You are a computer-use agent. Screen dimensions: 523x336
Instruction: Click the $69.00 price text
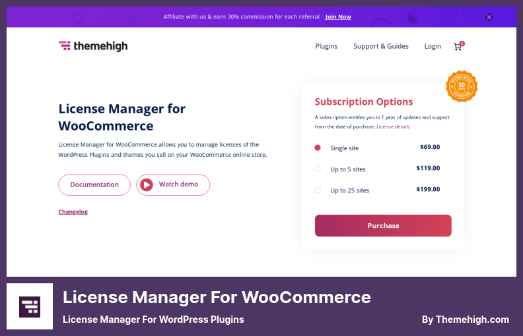tap(430, 147)
